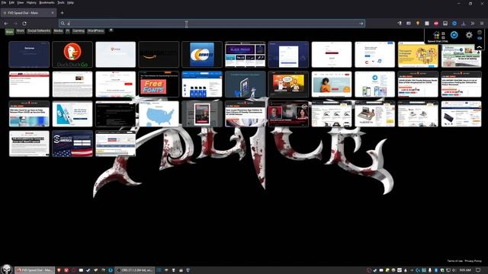Open the Black Friday dial thumbnail
This screenshot has width=488, height=274.
246,54
